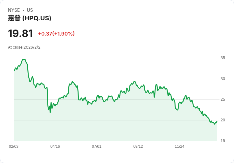234x163 pixels.
Task: Pick the 09/12 date axis label
Action: click(x=138, y=146)
